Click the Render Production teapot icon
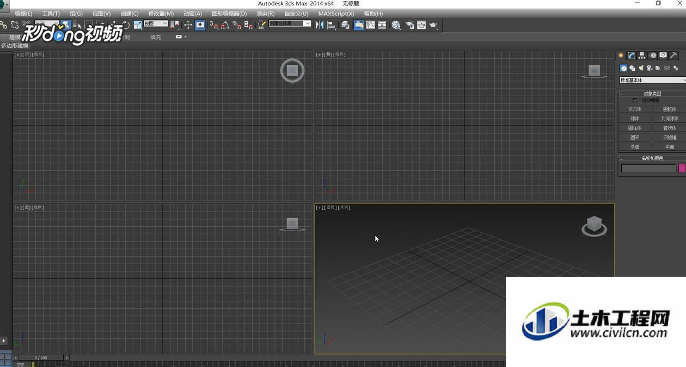The image size is (686, 367). (x=433, y=24)
